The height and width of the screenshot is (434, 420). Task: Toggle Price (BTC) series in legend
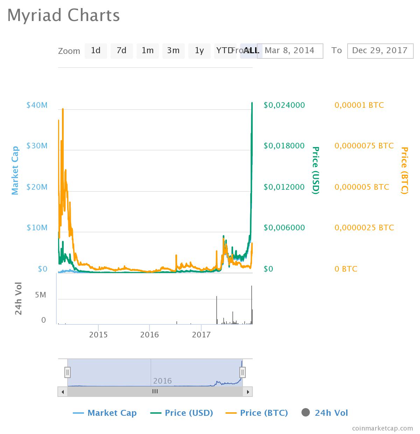(257, 413)
